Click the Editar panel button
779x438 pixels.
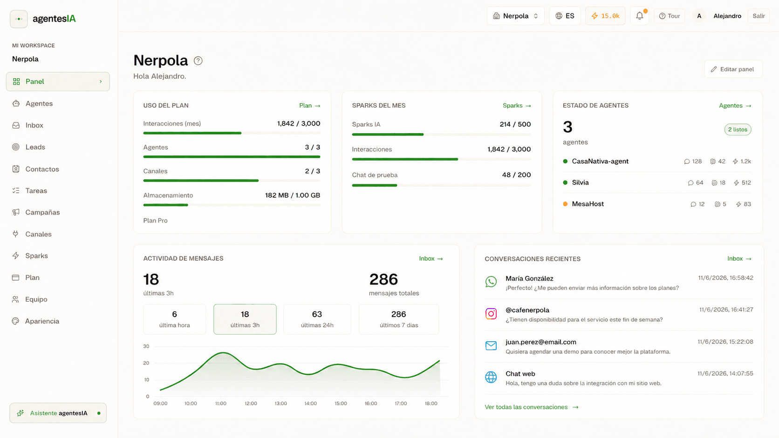point(733,69)
